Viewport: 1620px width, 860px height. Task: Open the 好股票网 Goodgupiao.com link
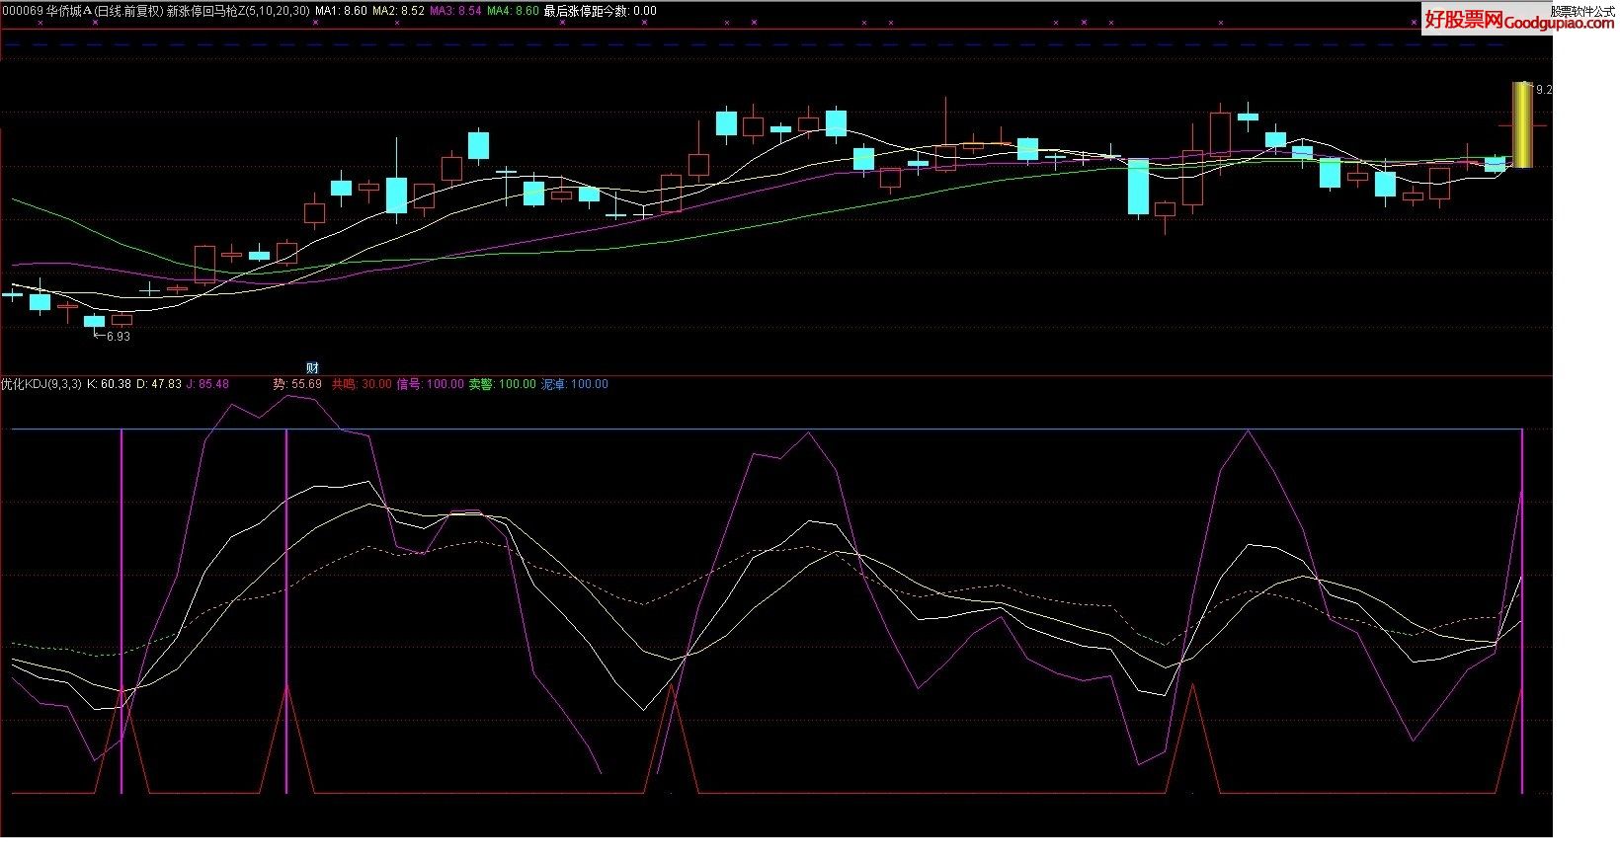(x=1518, y=20)
